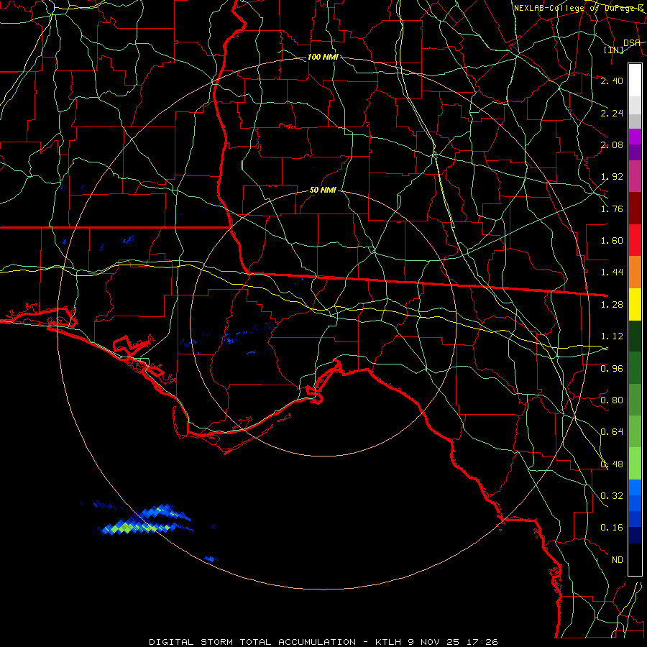This screenshot has height=647, width=647.
Task: Click the 1.44 legend value
Action: pyautogui.click(x=612, y=272)
